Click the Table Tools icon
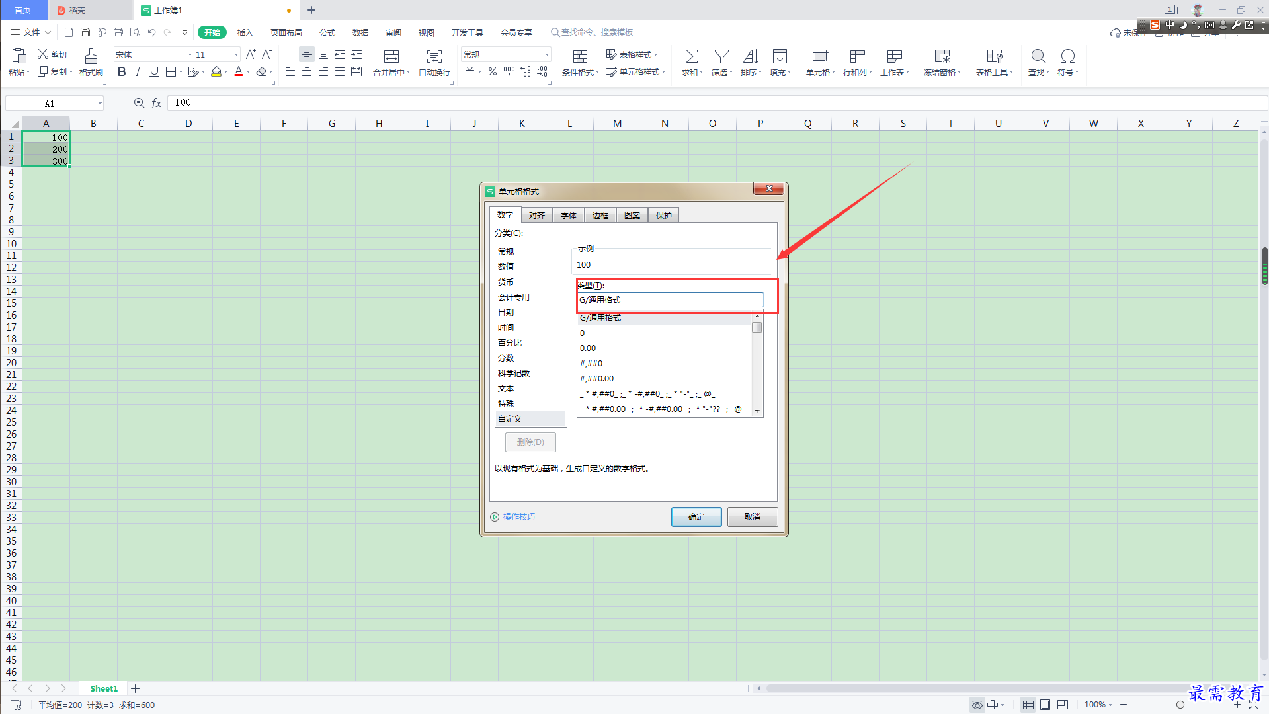The image size is (1269, 714). (x=995, y=56)
